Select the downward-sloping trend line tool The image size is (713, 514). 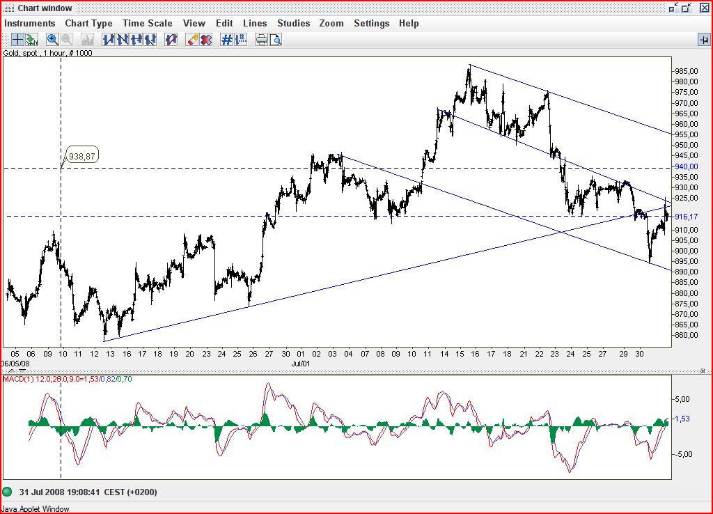123,40
